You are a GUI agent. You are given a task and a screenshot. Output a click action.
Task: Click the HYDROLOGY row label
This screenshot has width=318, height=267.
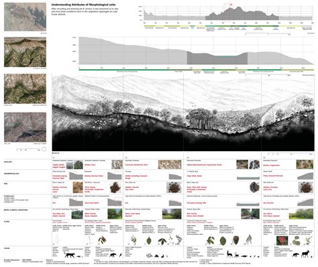(x=9, y=196)
